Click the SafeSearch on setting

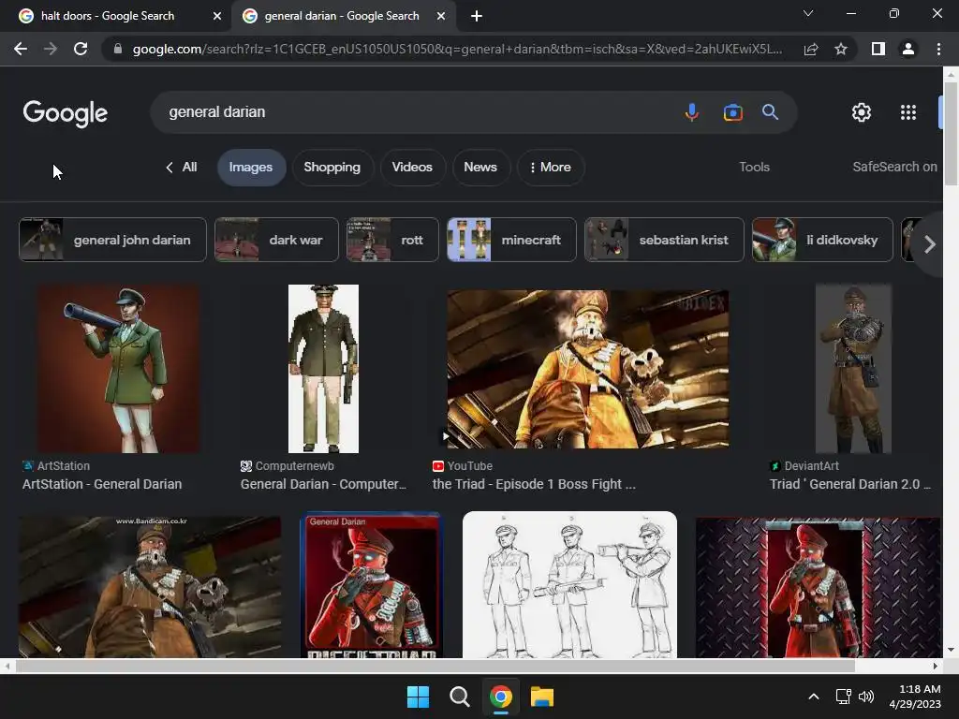tap(894, 167)
